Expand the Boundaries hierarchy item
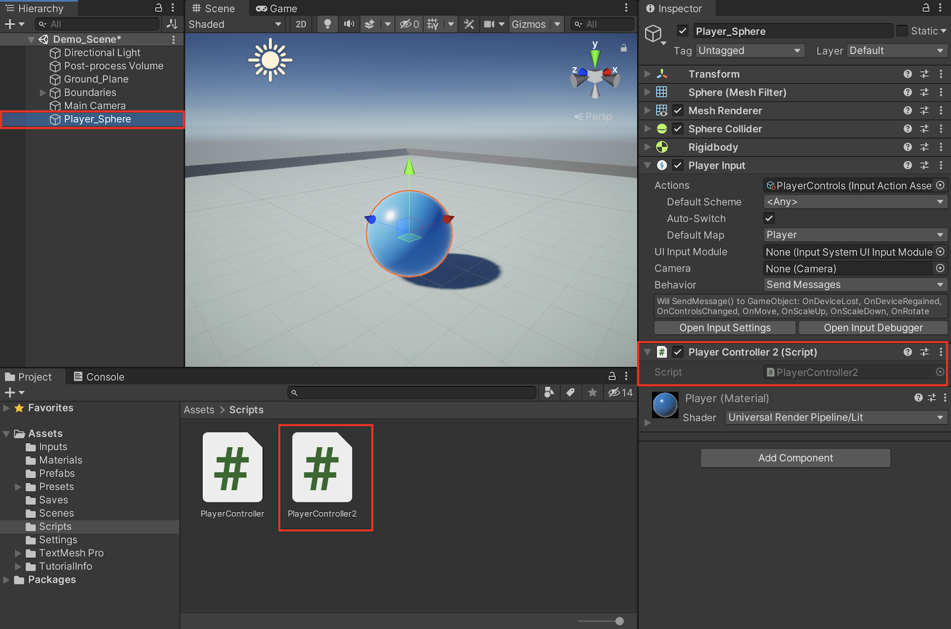This screenshot has width=951, height=629. click(43, 93)
